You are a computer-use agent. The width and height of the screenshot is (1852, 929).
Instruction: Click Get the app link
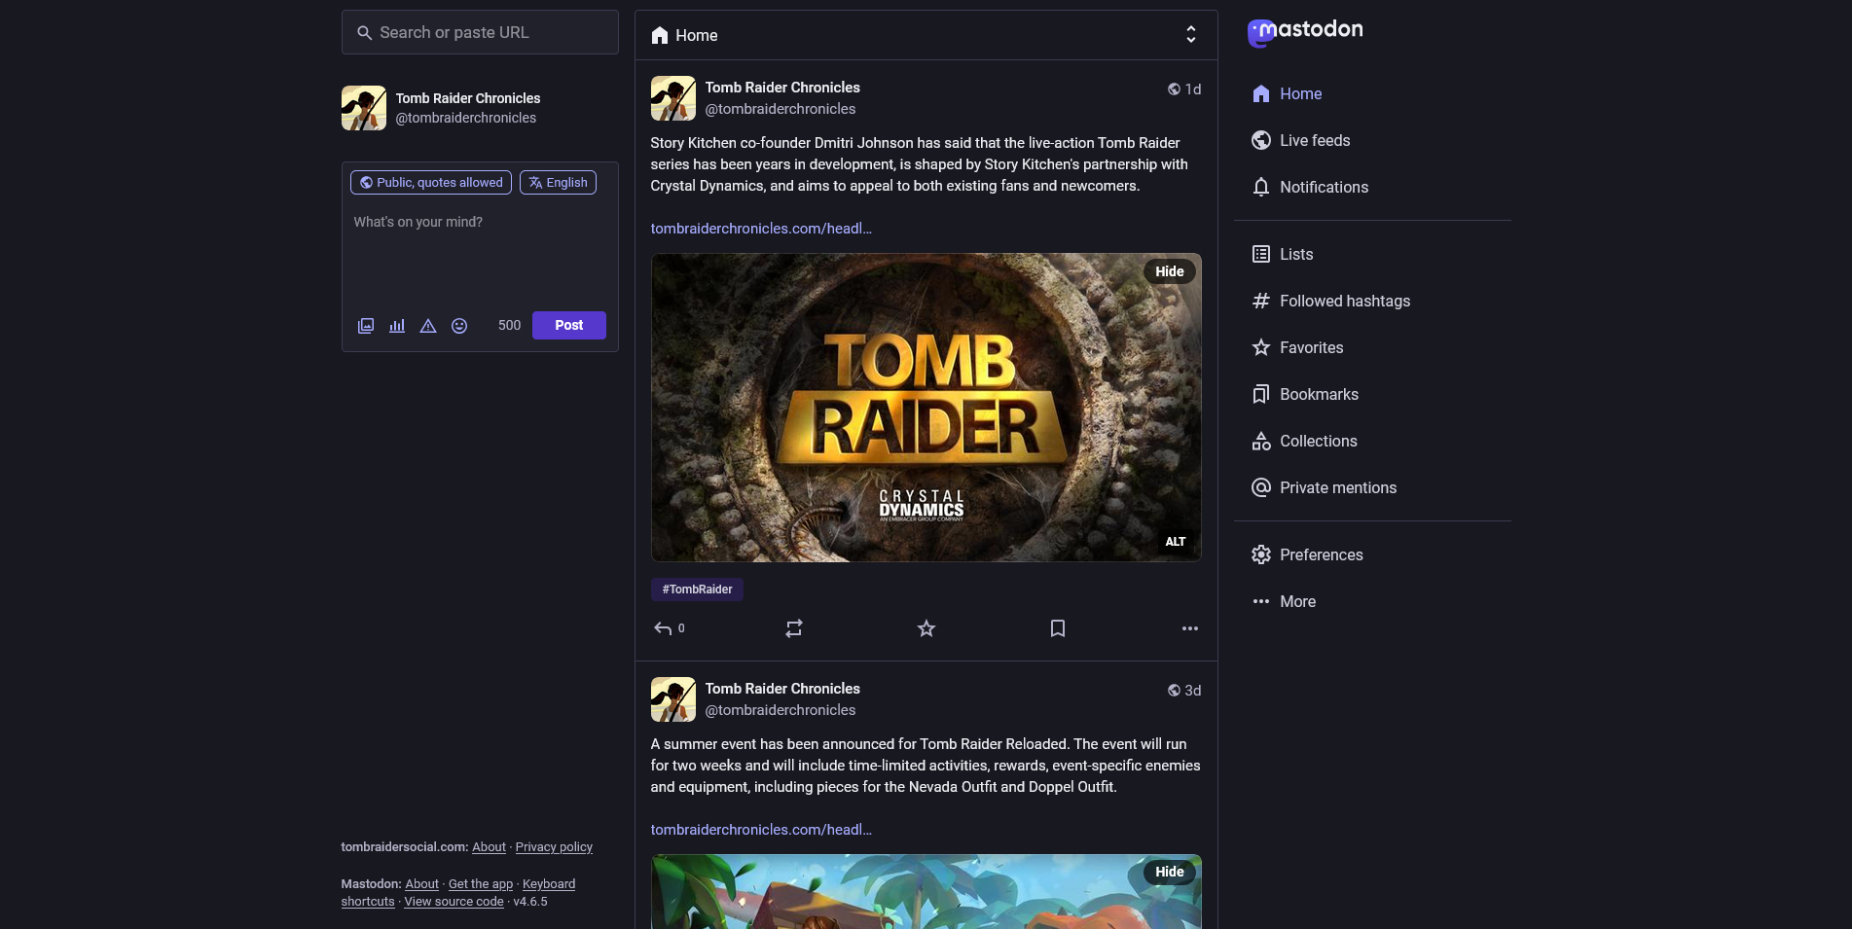481,884
